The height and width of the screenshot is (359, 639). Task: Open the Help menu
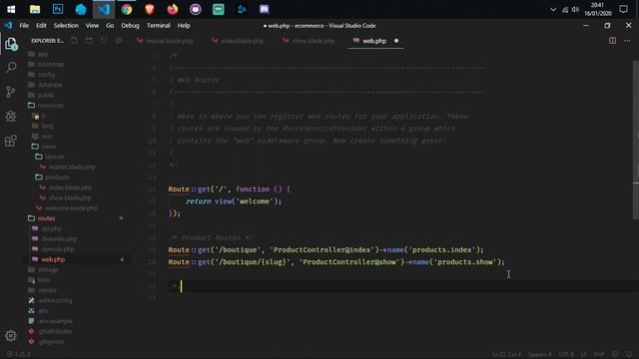(184, 25)
